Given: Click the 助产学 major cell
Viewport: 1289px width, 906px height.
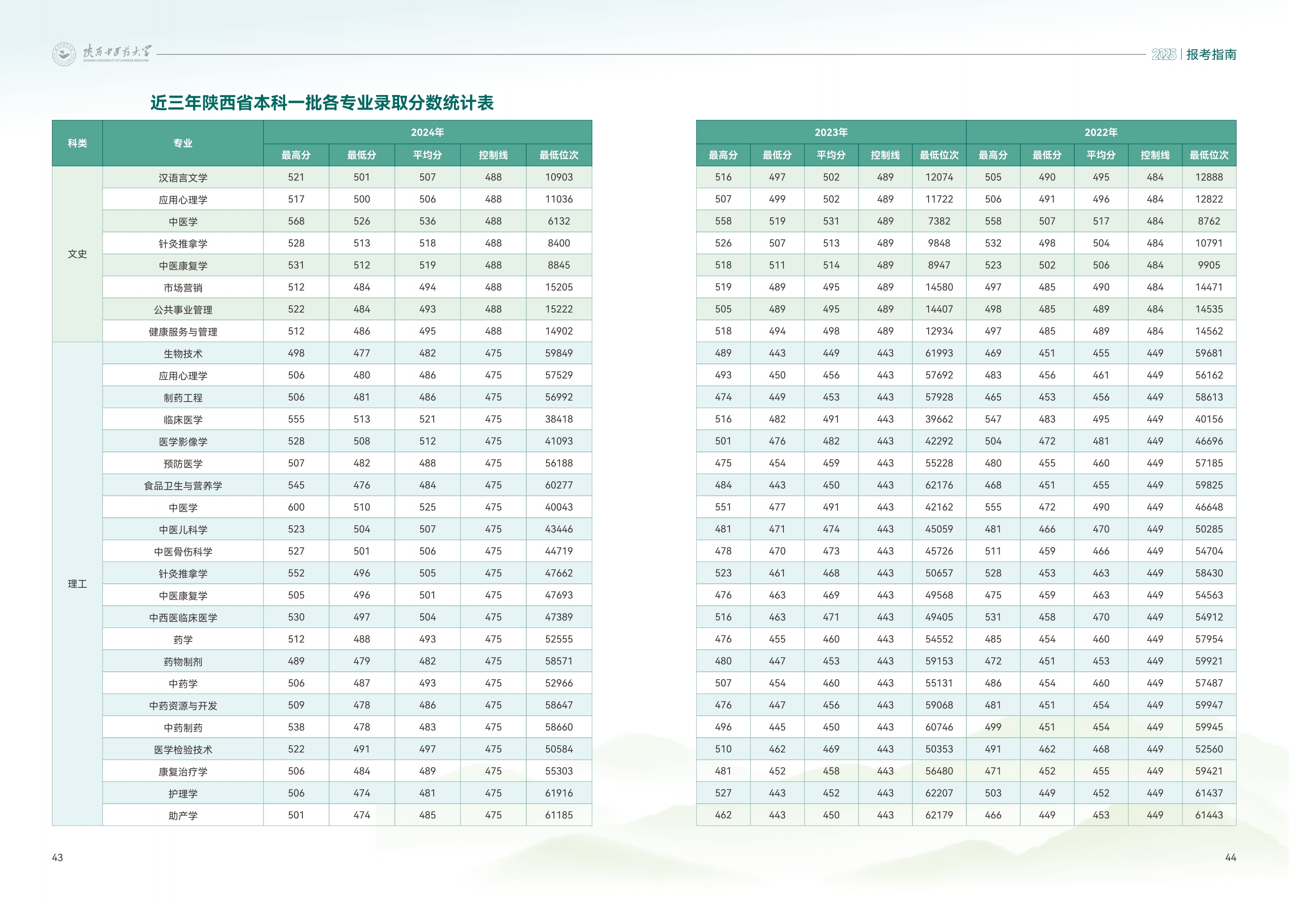Looking at the screenshot, I should click(183, 816).
